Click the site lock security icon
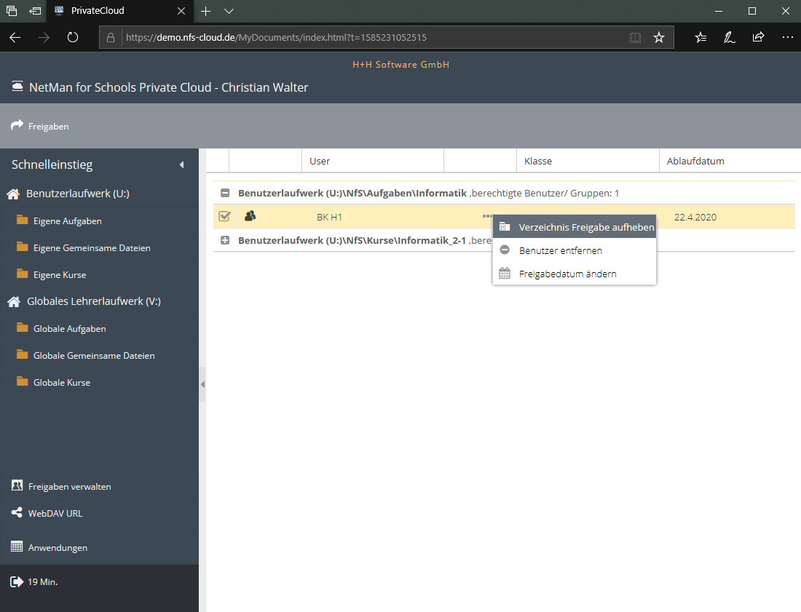This screenshot has width=801, height=612. 111,37
